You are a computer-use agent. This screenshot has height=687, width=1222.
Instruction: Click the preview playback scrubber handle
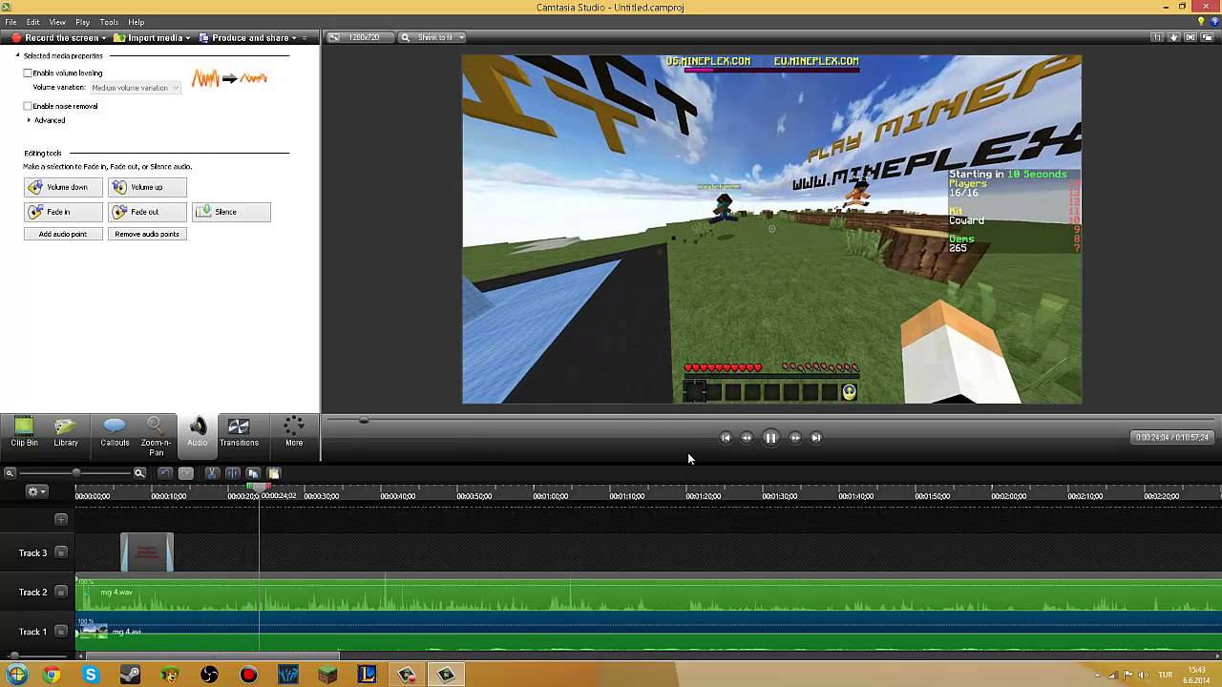click(364, 419)
